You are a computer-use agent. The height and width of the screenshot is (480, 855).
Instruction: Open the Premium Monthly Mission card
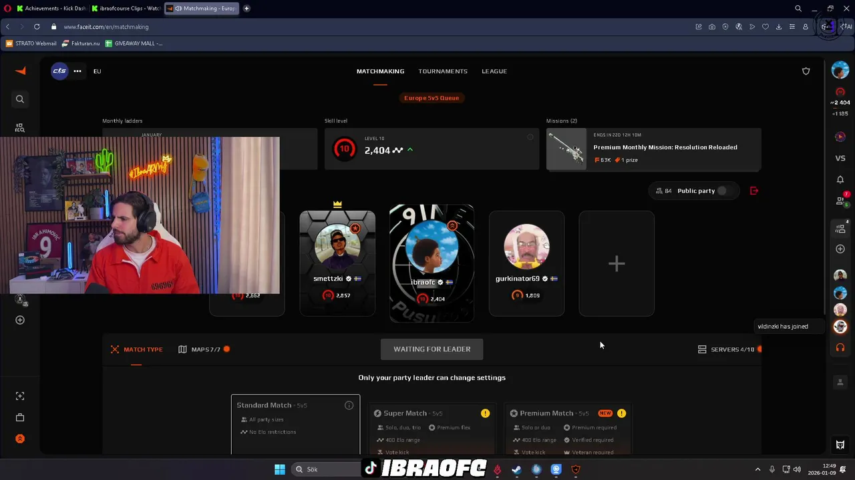click(653, 149)
